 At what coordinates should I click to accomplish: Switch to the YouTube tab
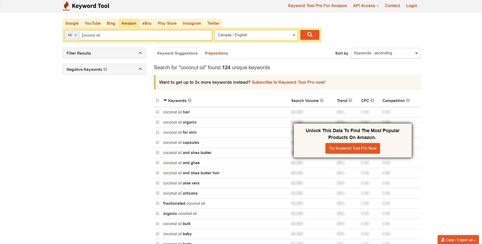click(x=93, y=23)
